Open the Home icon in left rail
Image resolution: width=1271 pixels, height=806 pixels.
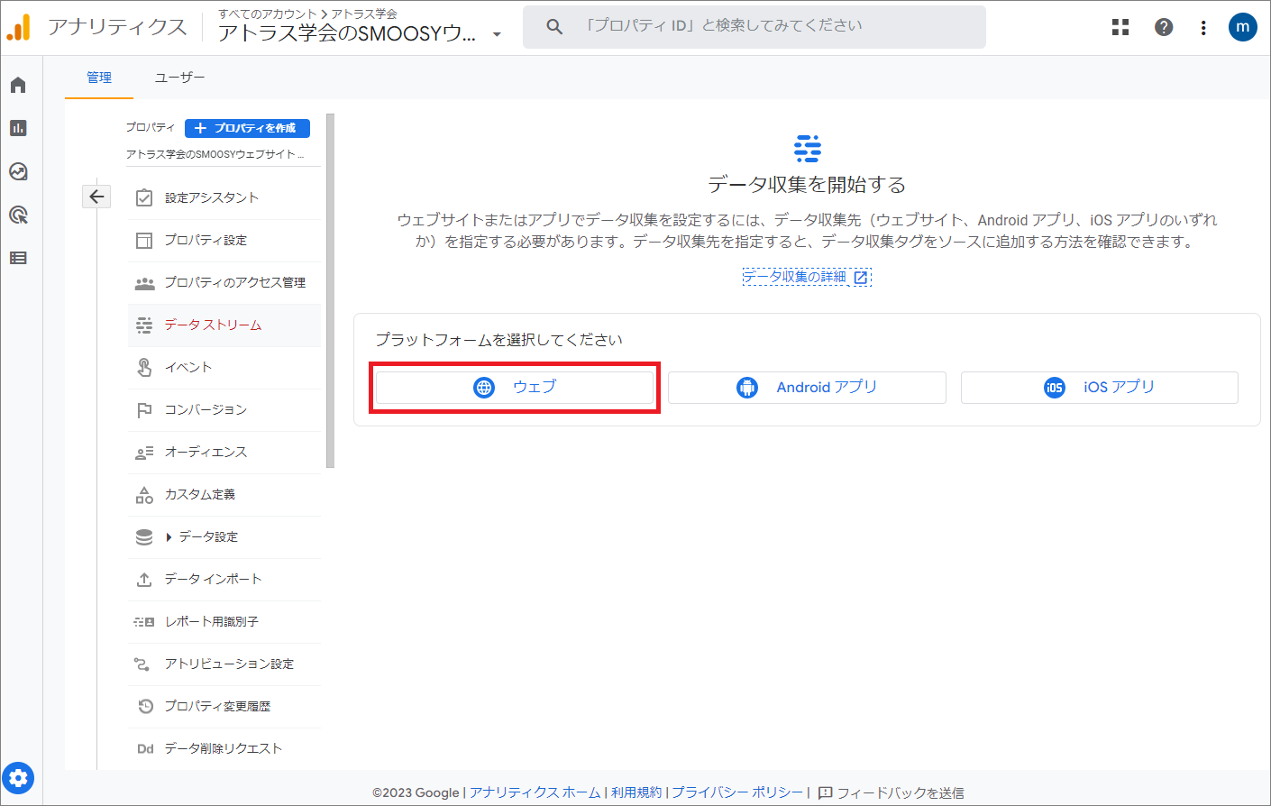[x=18, y=85]
